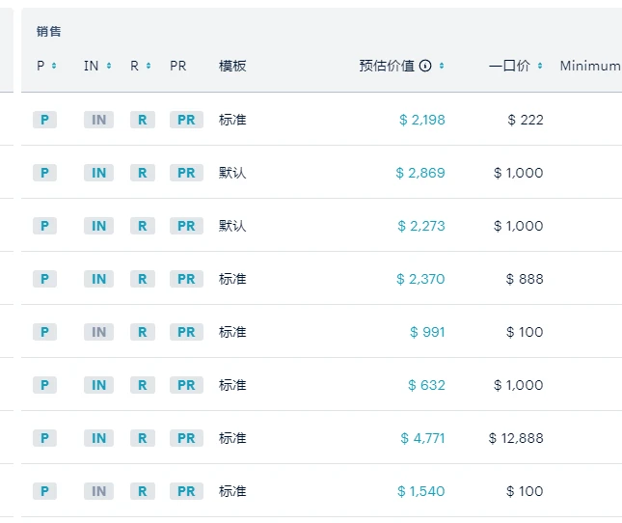Sort by 一口价 column arrows
The width and height of the screenshot is (622, 523).
pyautogui.click(x=540, y=66)
